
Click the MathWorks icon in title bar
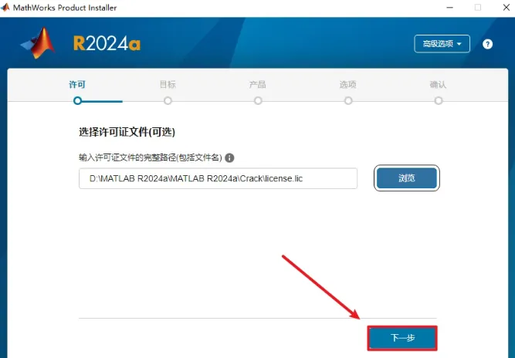pyautogui.click(x=5, y=7)
